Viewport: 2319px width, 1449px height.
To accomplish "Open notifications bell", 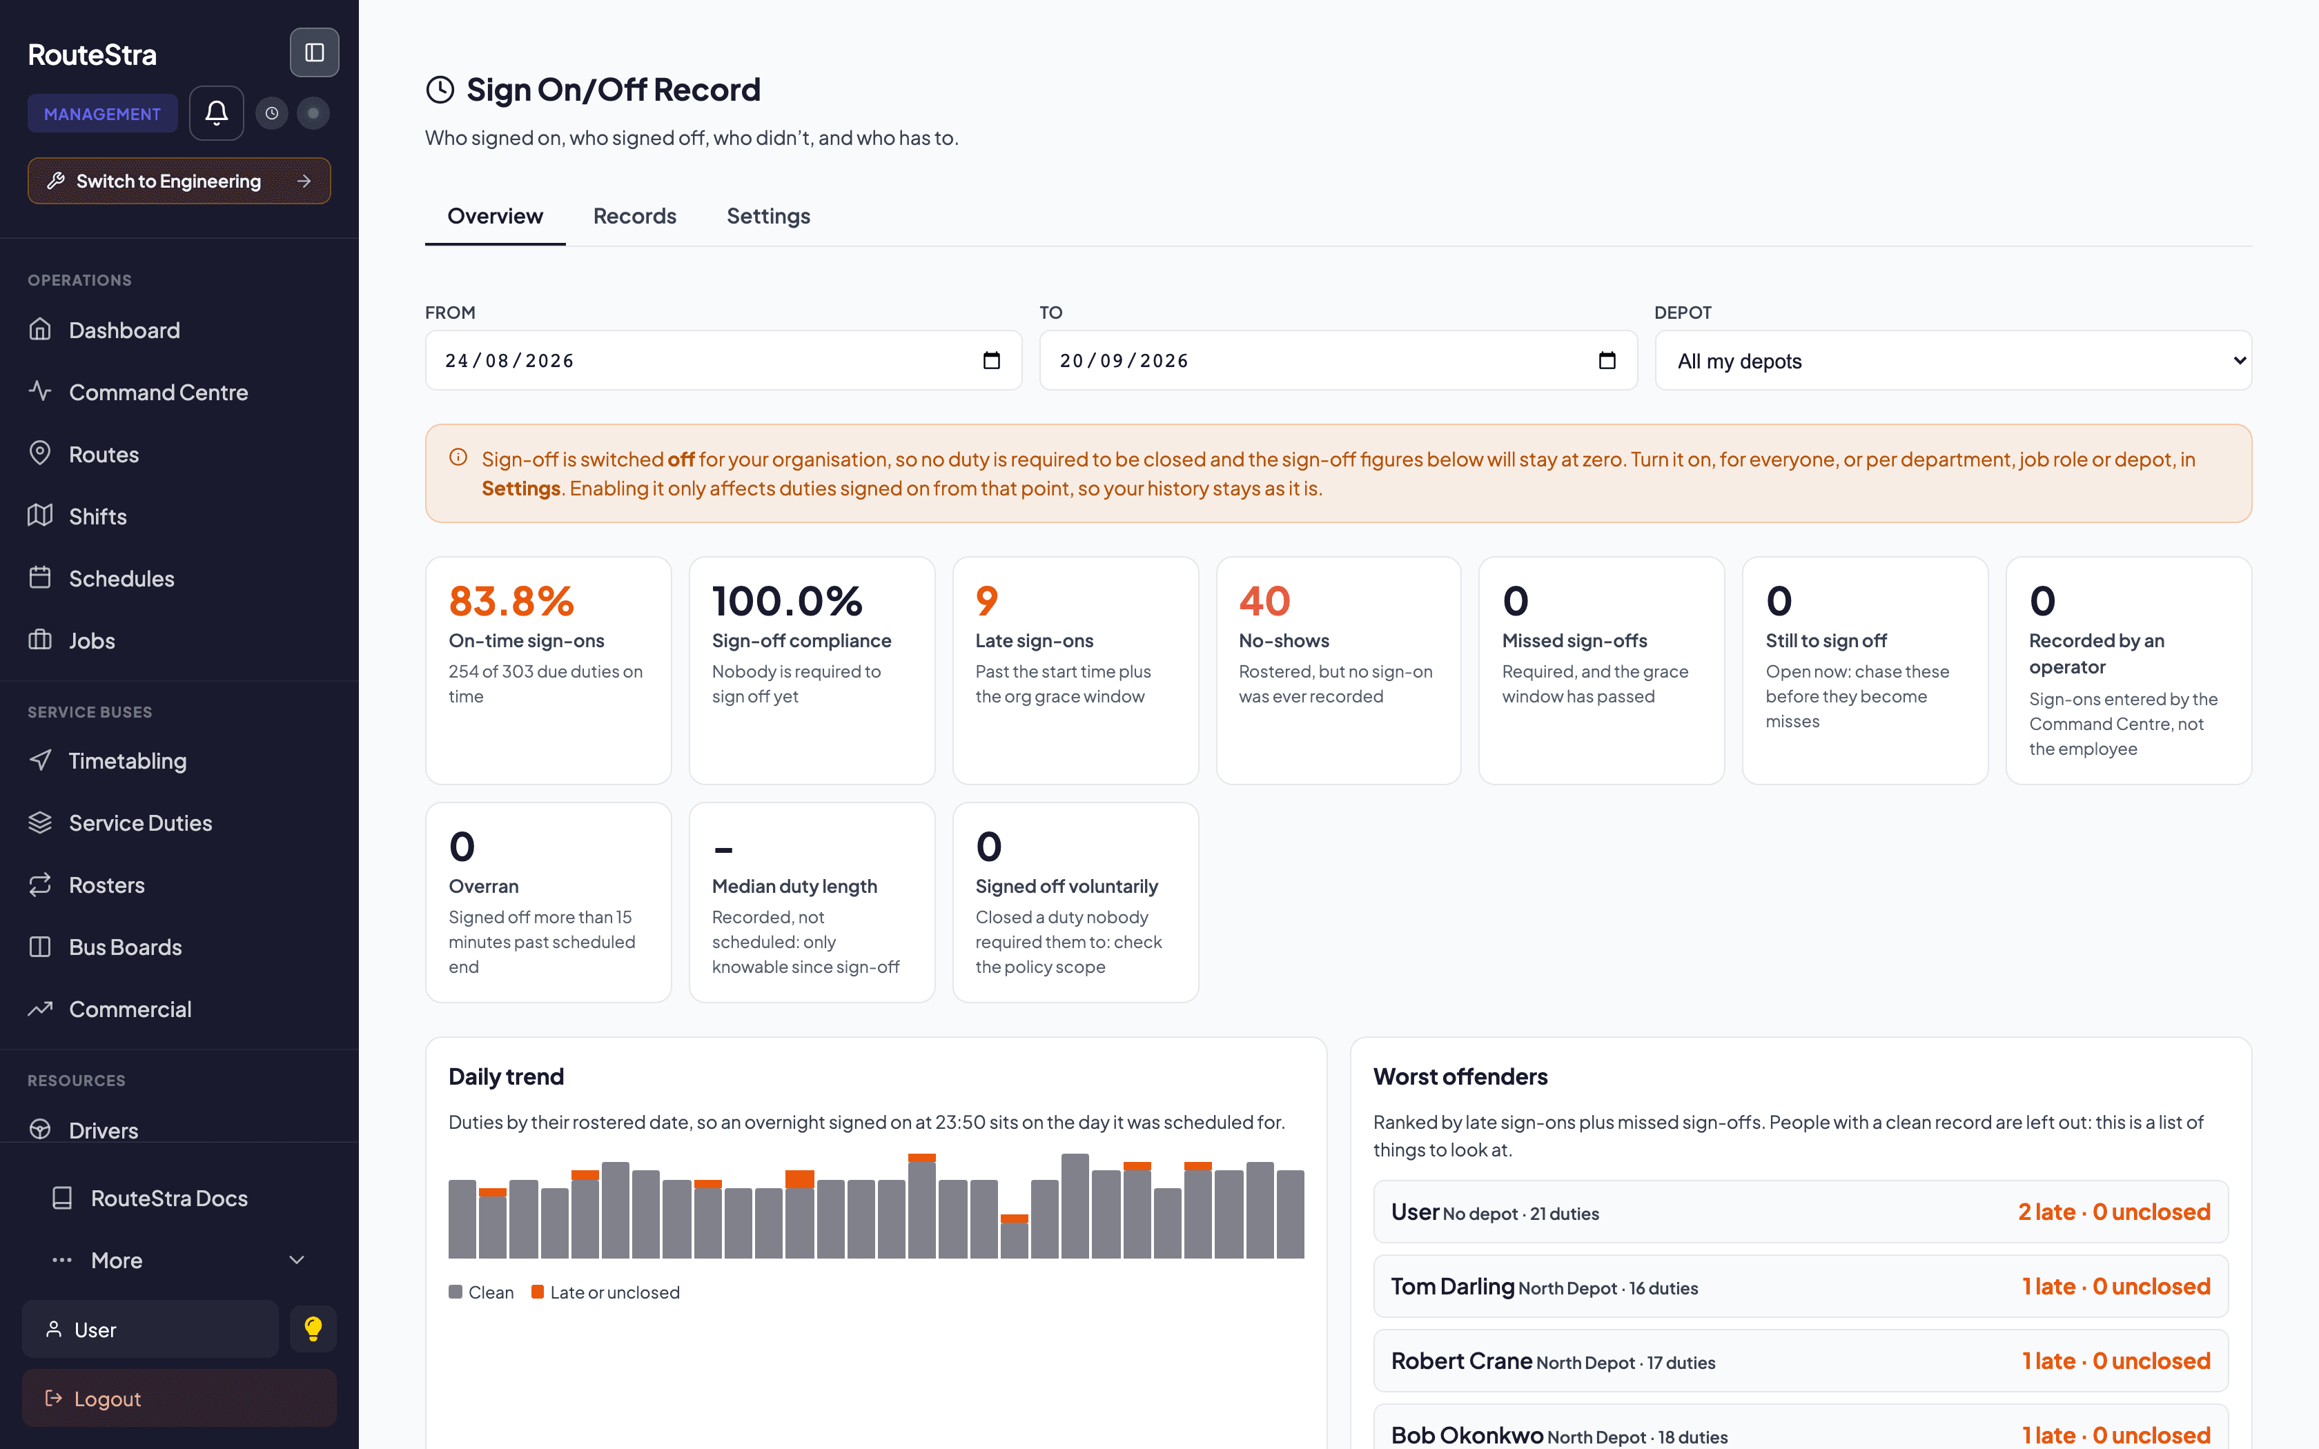I will pos(217,113).
